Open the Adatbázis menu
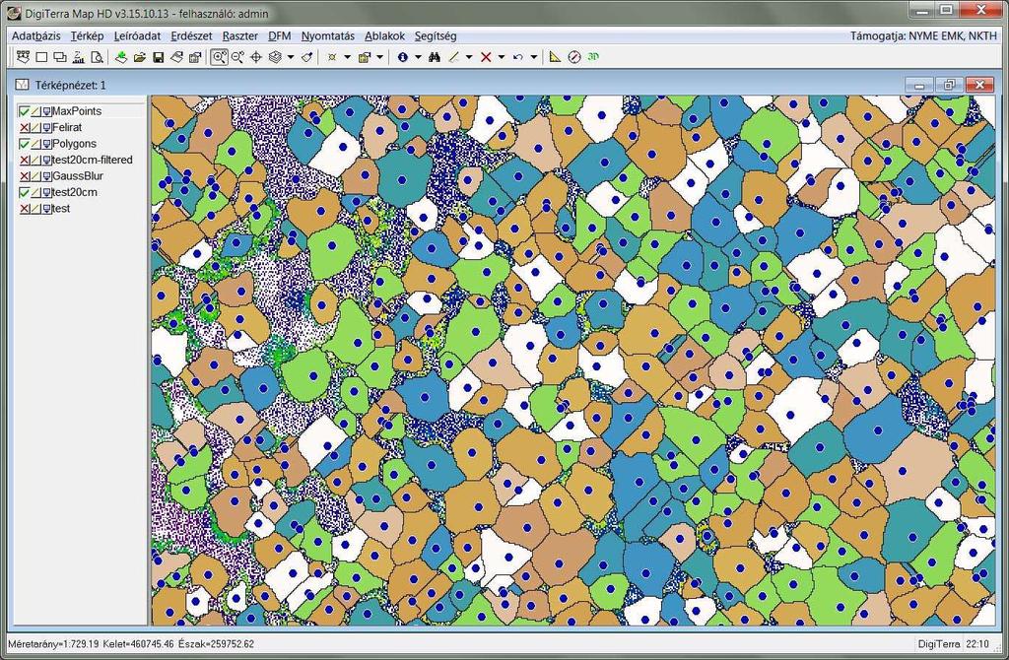This screenshot has width=1009, height=660. point(36,36)
